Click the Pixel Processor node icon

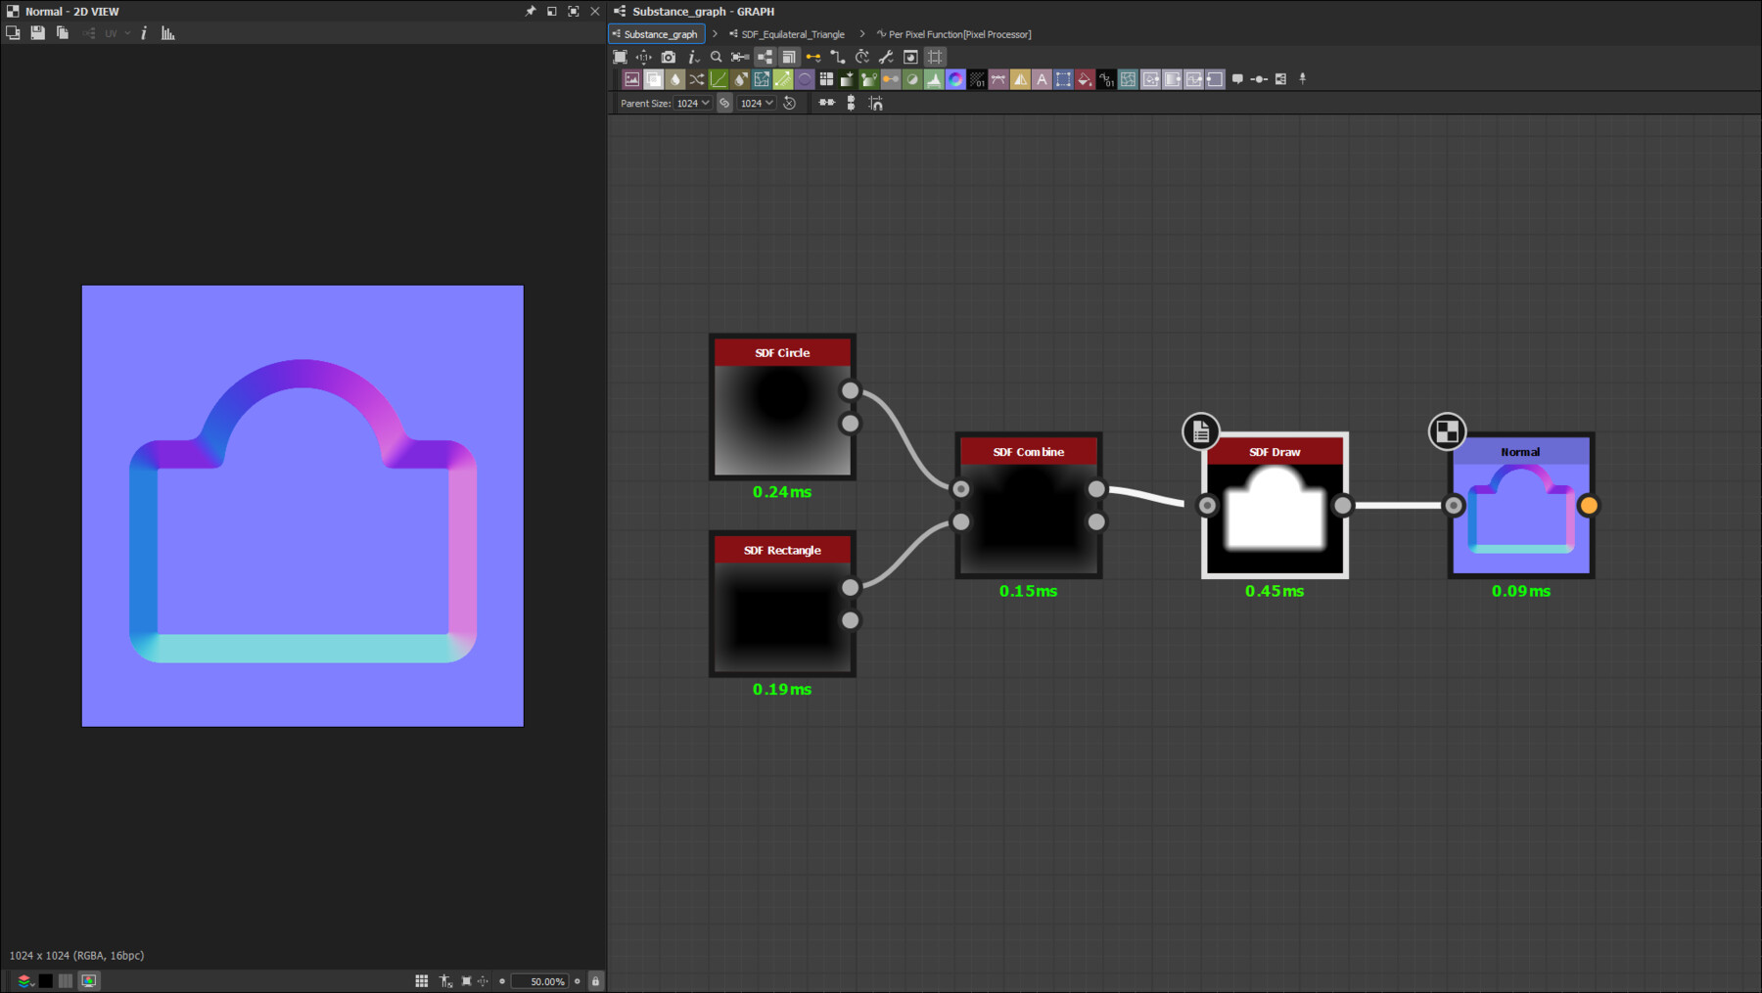pyautogui.click(x=1106, y=79)
